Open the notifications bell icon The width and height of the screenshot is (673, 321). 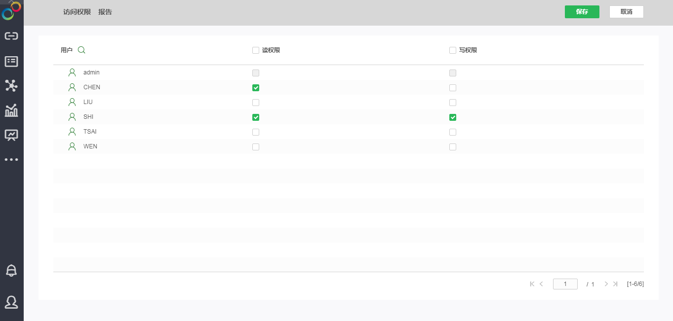point(11,271)
